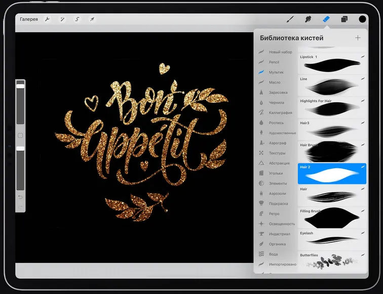
Task: Return to Галерея
Action: [29, 19]
